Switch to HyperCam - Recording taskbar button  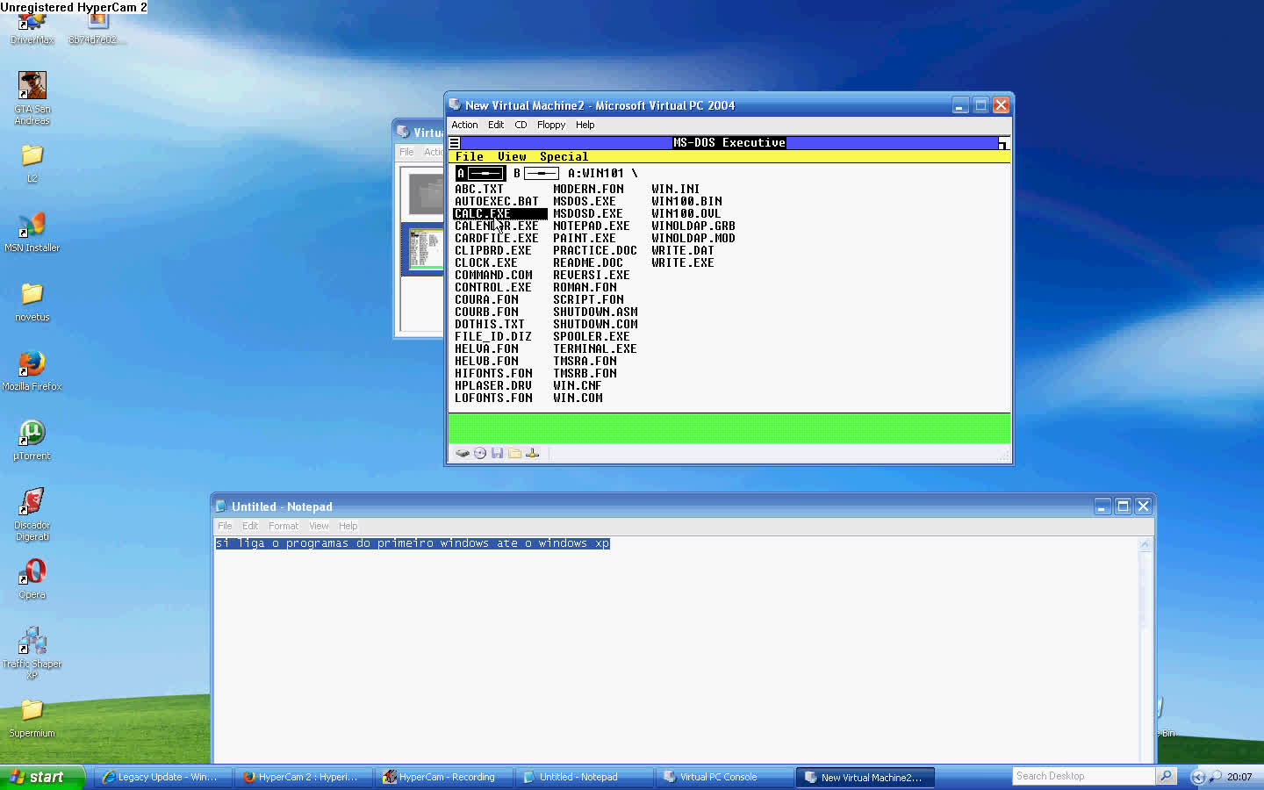pyautogui.click(x=443, y=777)
